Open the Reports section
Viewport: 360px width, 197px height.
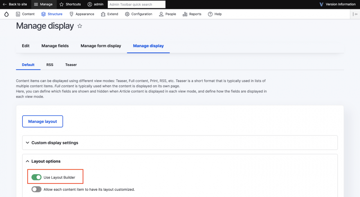[192, 14]
